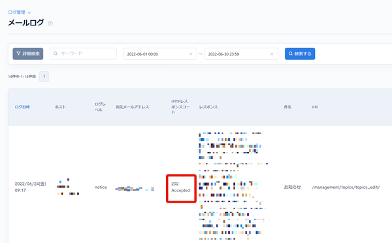Open the 詳細検索 filter button
The image size is (392, 243).
28,54
